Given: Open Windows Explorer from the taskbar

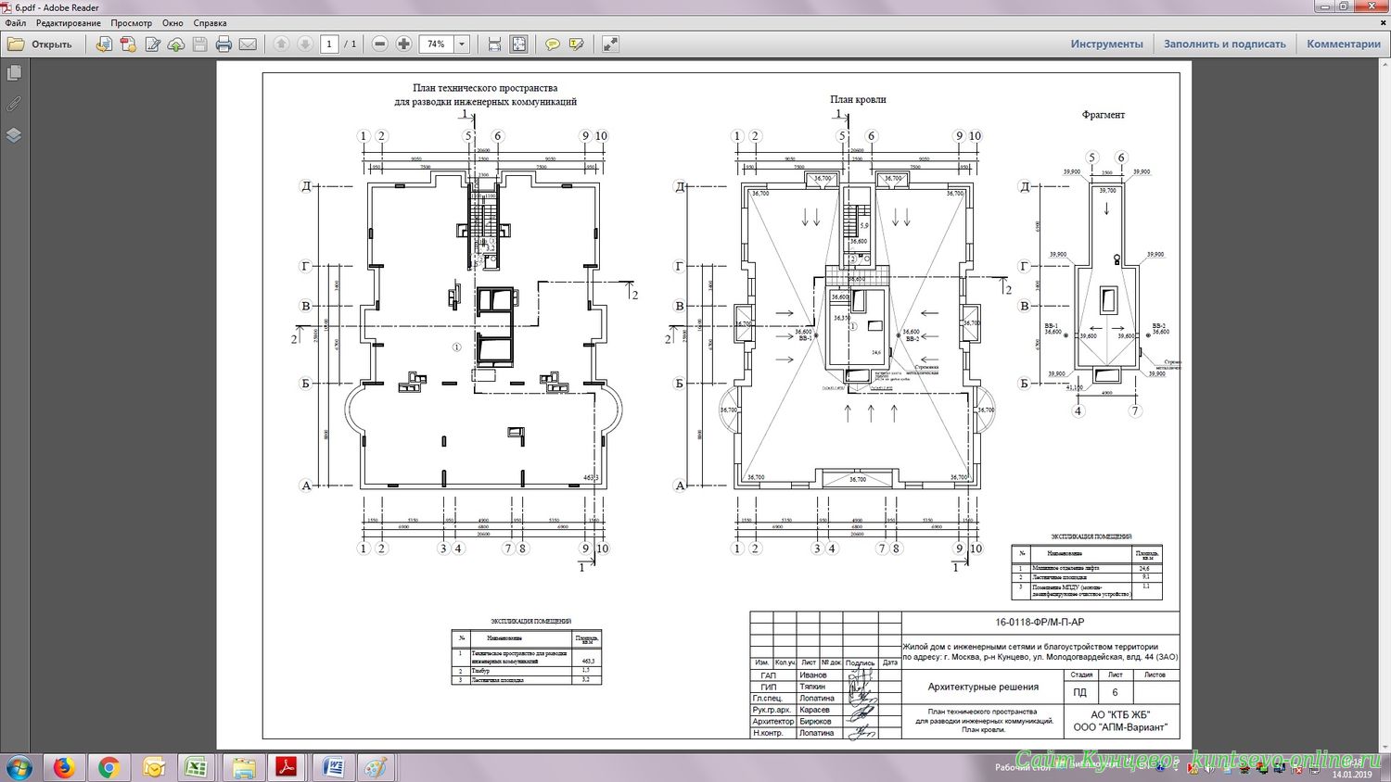Looking at the screenshot, I should 243,767.
